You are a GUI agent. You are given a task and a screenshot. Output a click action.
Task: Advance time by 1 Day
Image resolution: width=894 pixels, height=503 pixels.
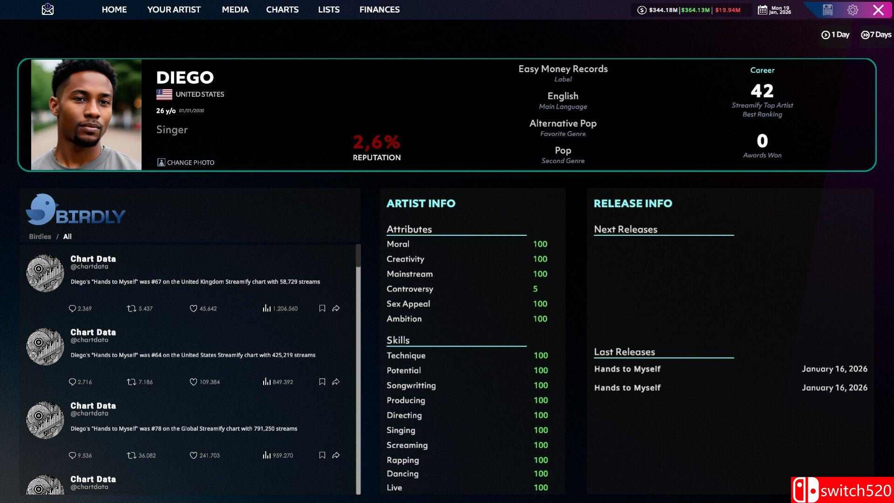tap(835, 34)
